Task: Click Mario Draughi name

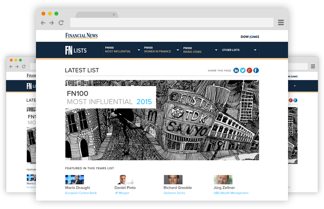Action: 78,188
